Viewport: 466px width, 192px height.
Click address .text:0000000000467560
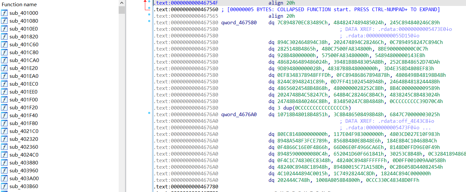click(x=186, y=10)
